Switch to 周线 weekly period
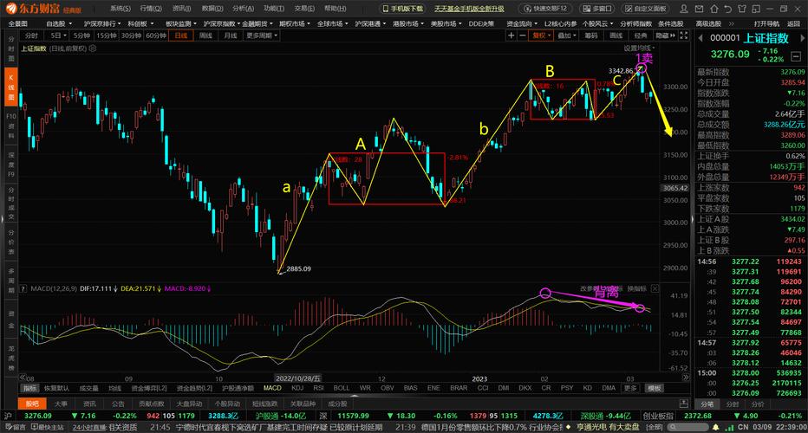 (x=205, y=36)
